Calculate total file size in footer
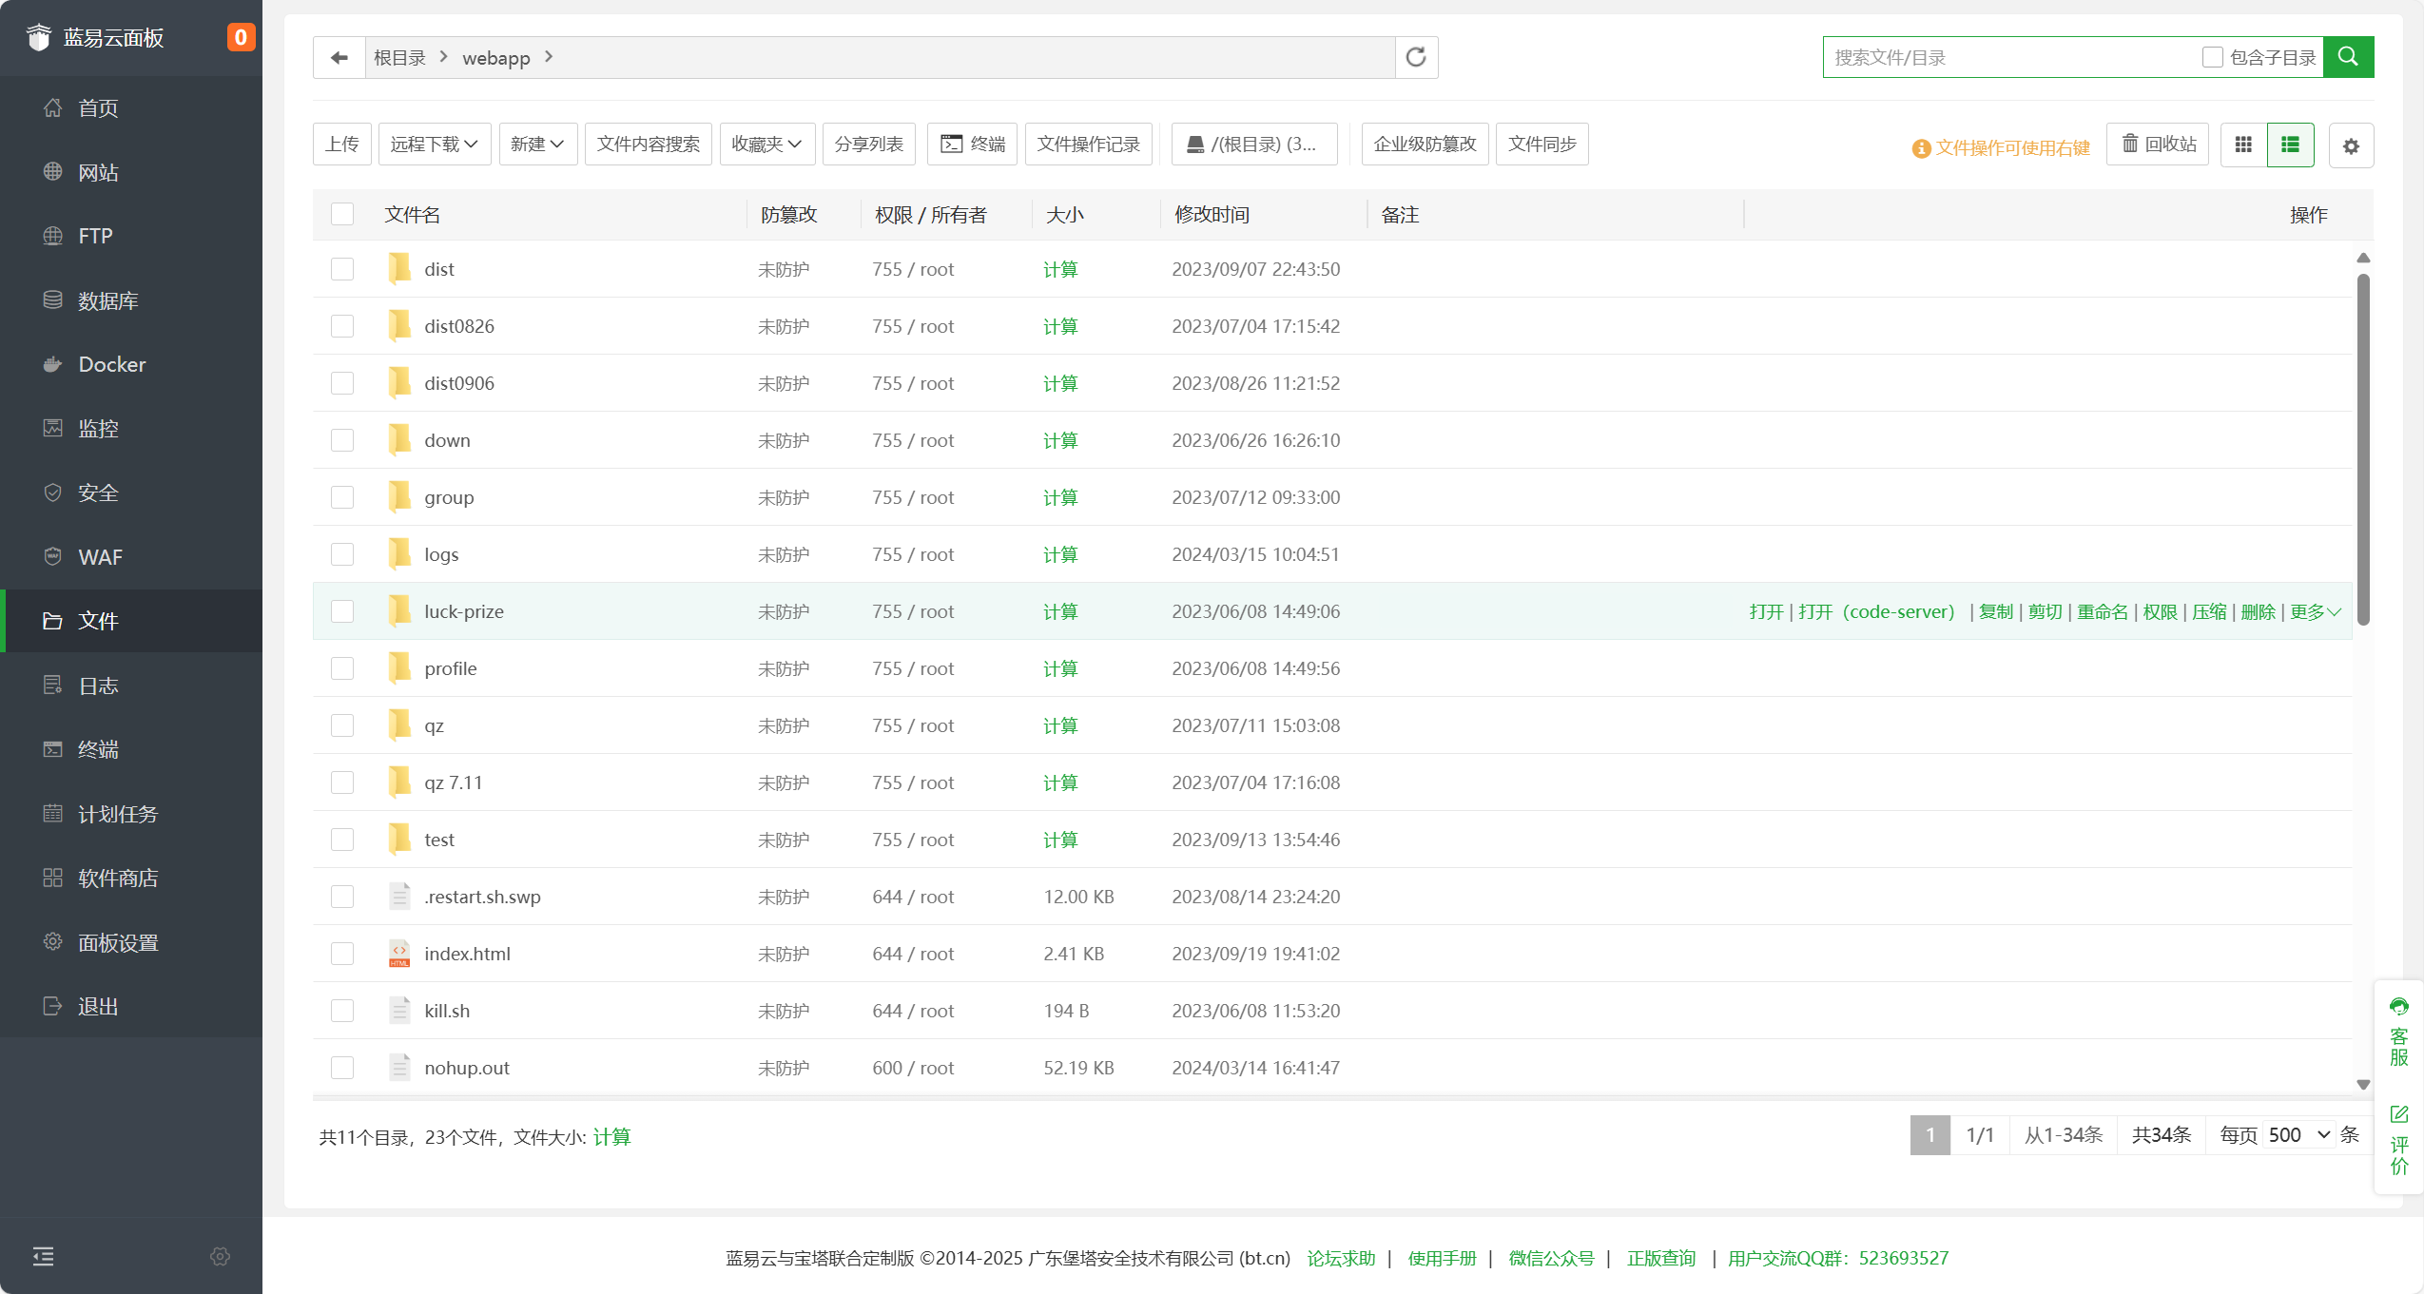 tap(611, 1136)
